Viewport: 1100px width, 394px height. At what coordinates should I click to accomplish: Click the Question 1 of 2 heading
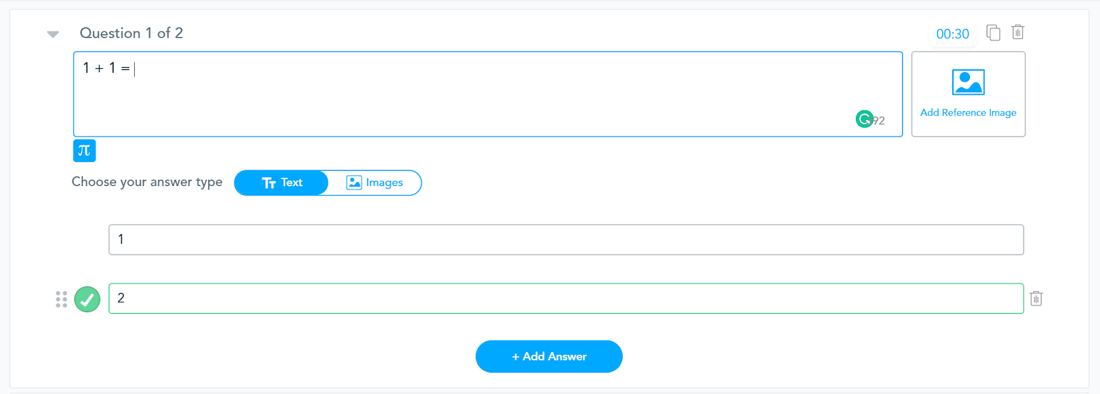pos(131,33)
